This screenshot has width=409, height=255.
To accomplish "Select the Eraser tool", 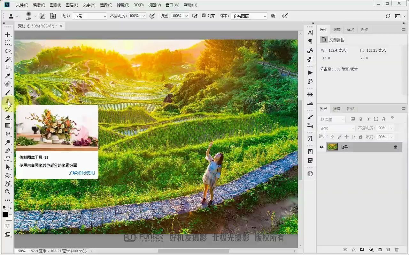I will tap(8, 117).
